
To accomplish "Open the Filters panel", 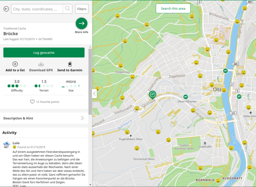I will pos(81,9).
